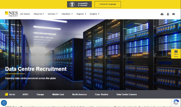Image resolution: width=181 pixels, height=107 pixels.
Task: Click the NES Fircroft logo
Action: pos(12,14)
